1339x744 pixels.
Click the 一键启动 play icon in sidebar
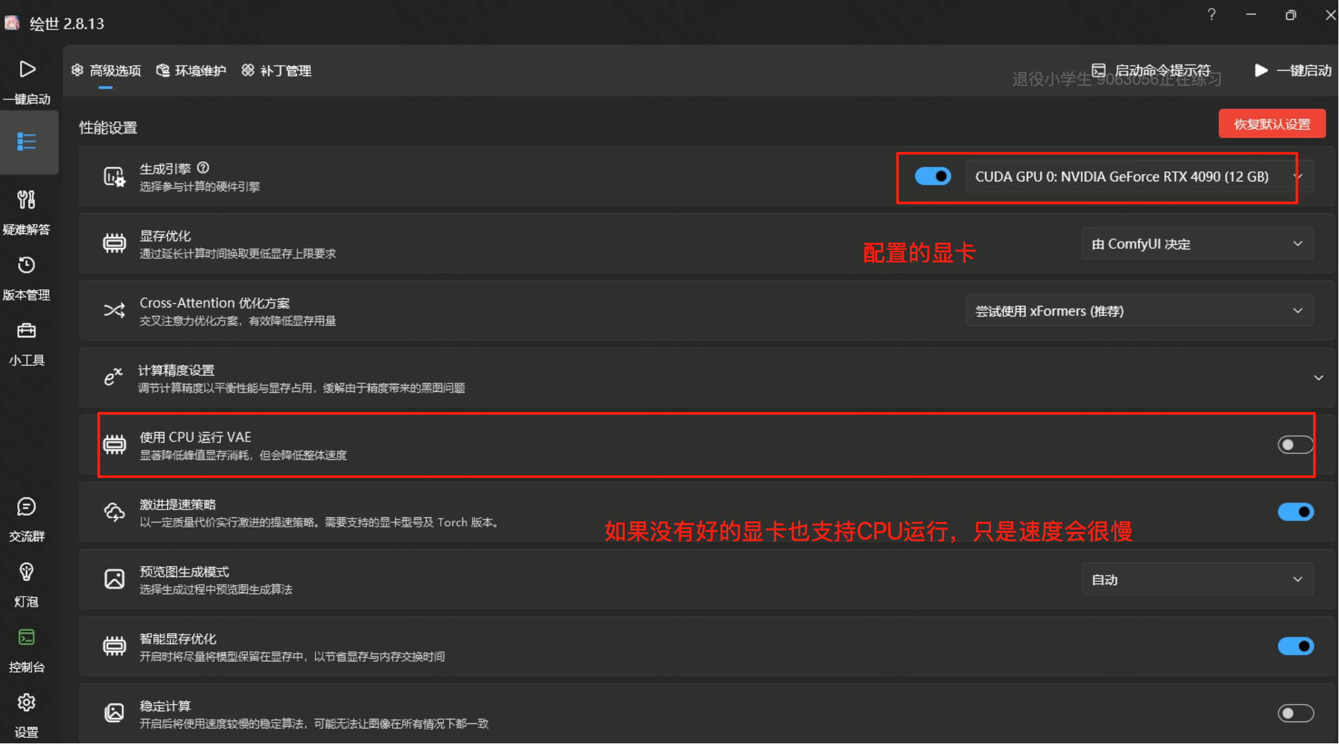(x=27, y=69)
